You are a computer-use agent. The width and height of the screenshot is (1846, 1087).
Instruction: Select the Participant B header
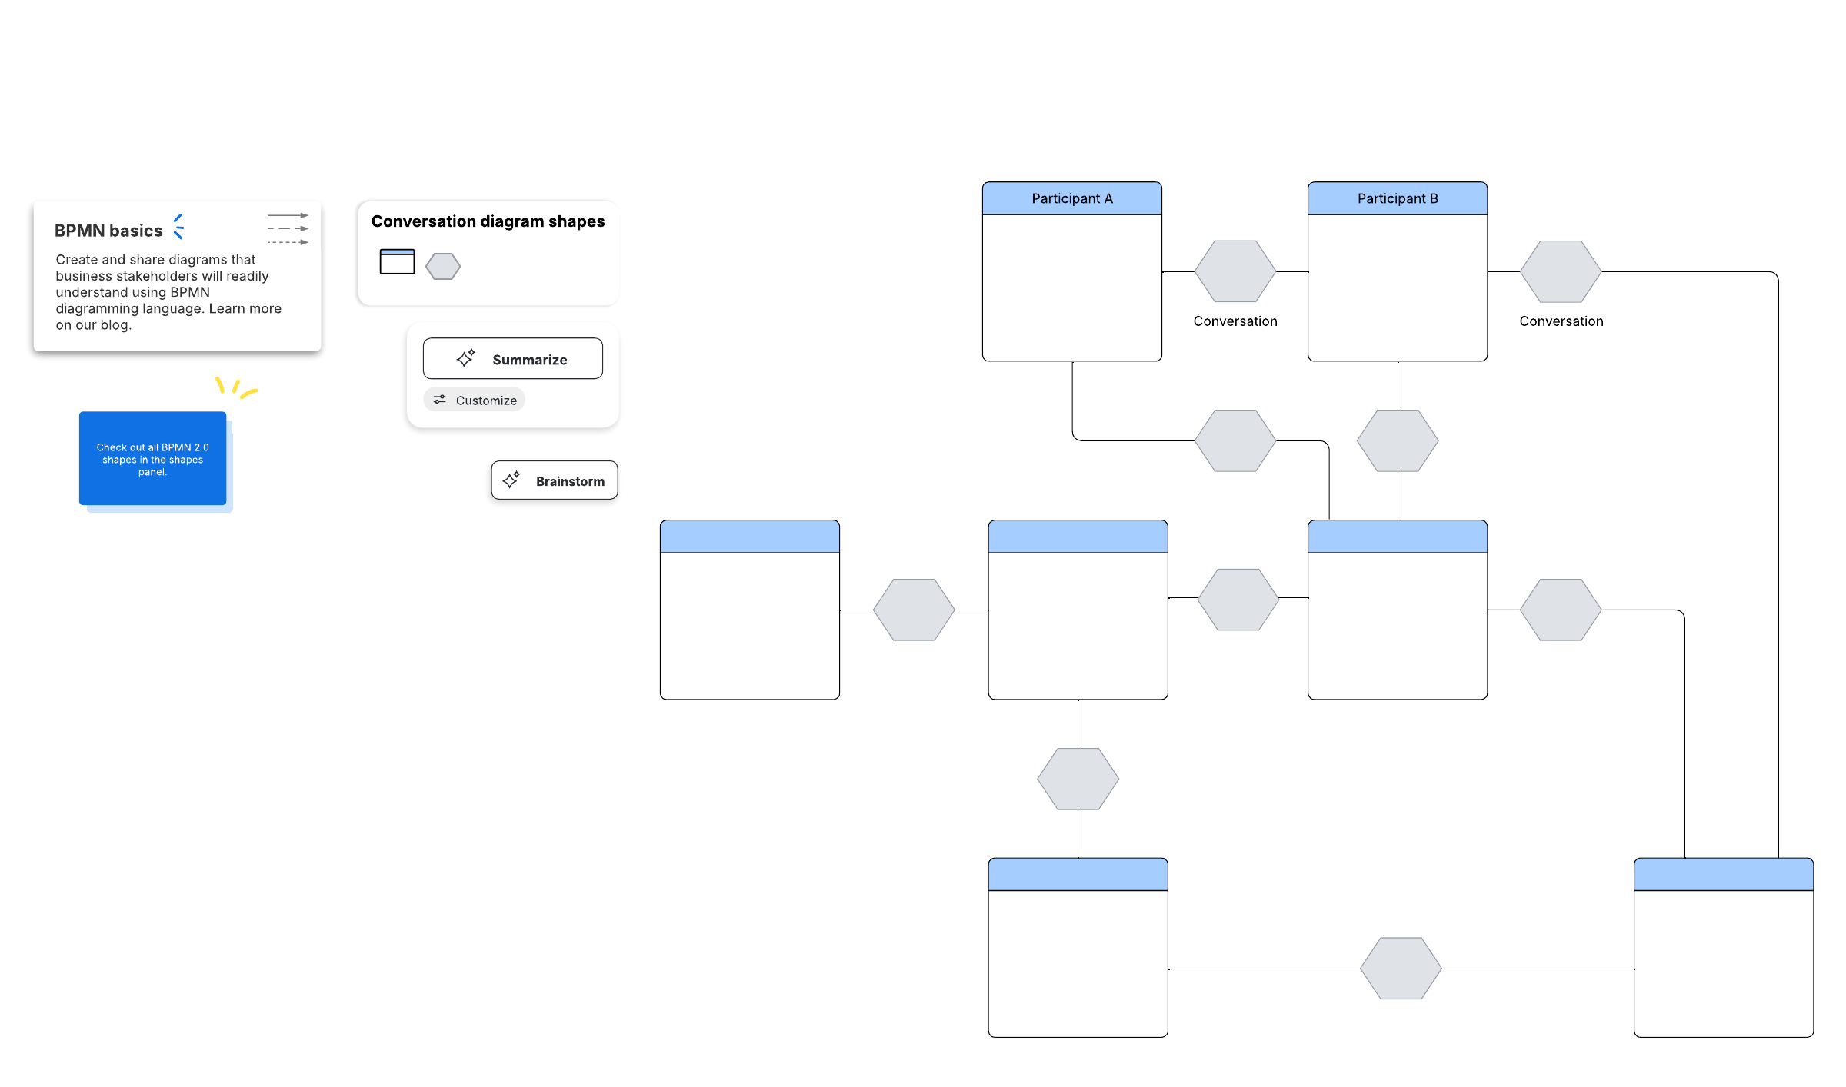1397,198
